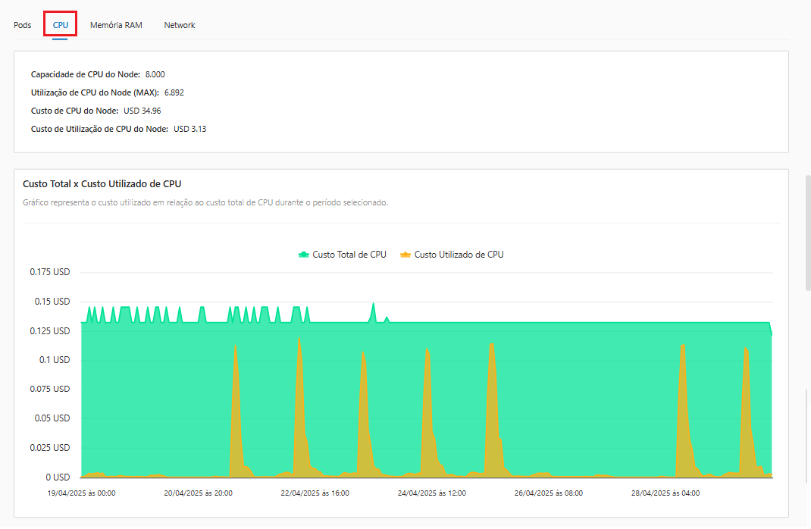Image resolution: width=811 pixels, height=529 pixels.
Task: Toggle the Custo Total de CPU series label
Action: click(349, 255)
